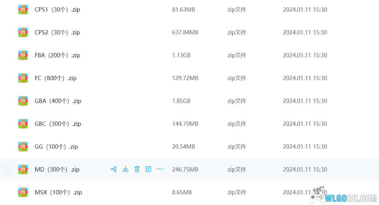Click the GBA（400个）.zip archive icon
The image size is (379, 205).
tap(23, 101)
